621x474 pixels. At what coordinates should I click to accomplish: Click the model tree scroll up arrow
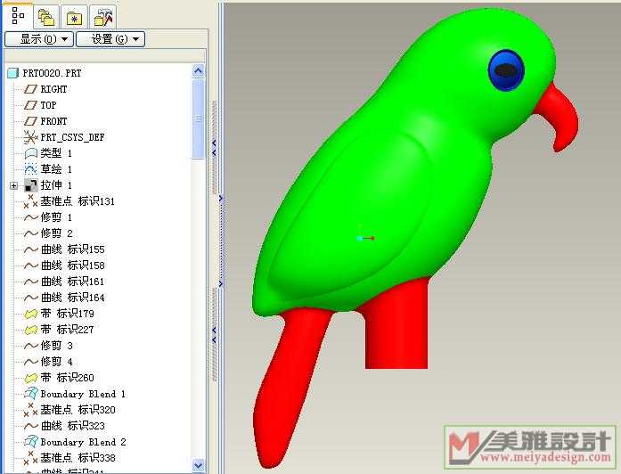(x=198, y=71)
